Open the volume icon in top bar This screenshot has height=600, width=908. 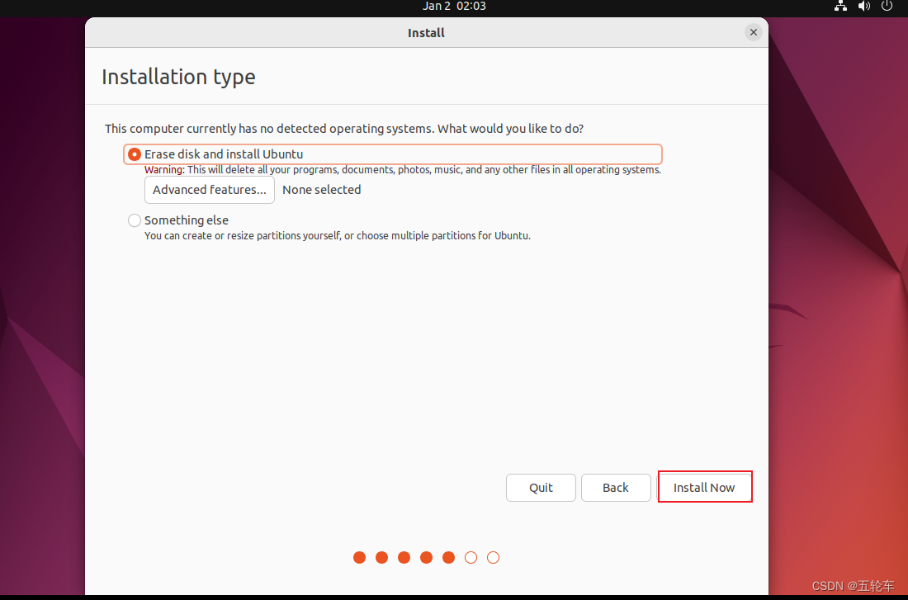864,7
